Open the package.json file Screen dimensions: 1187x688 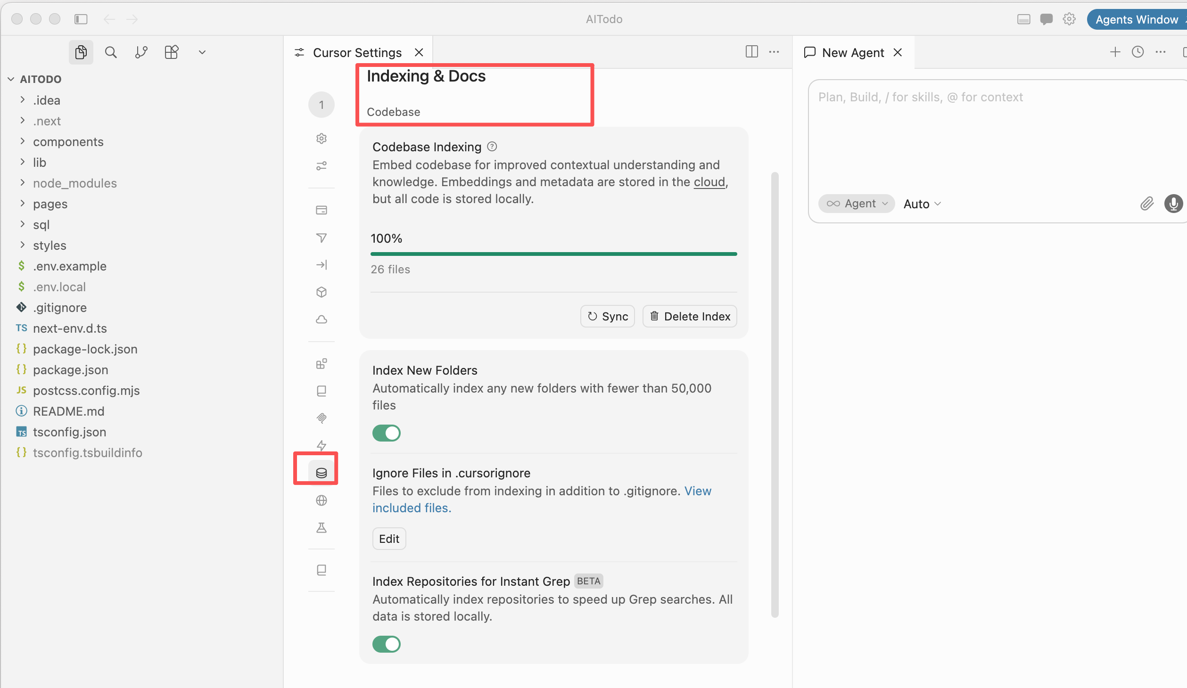(x=71, y=369)
